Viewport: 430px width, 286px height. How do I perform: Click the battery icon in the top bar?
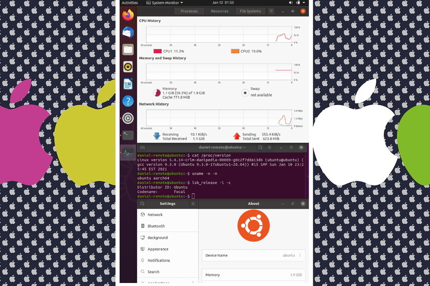298,3
